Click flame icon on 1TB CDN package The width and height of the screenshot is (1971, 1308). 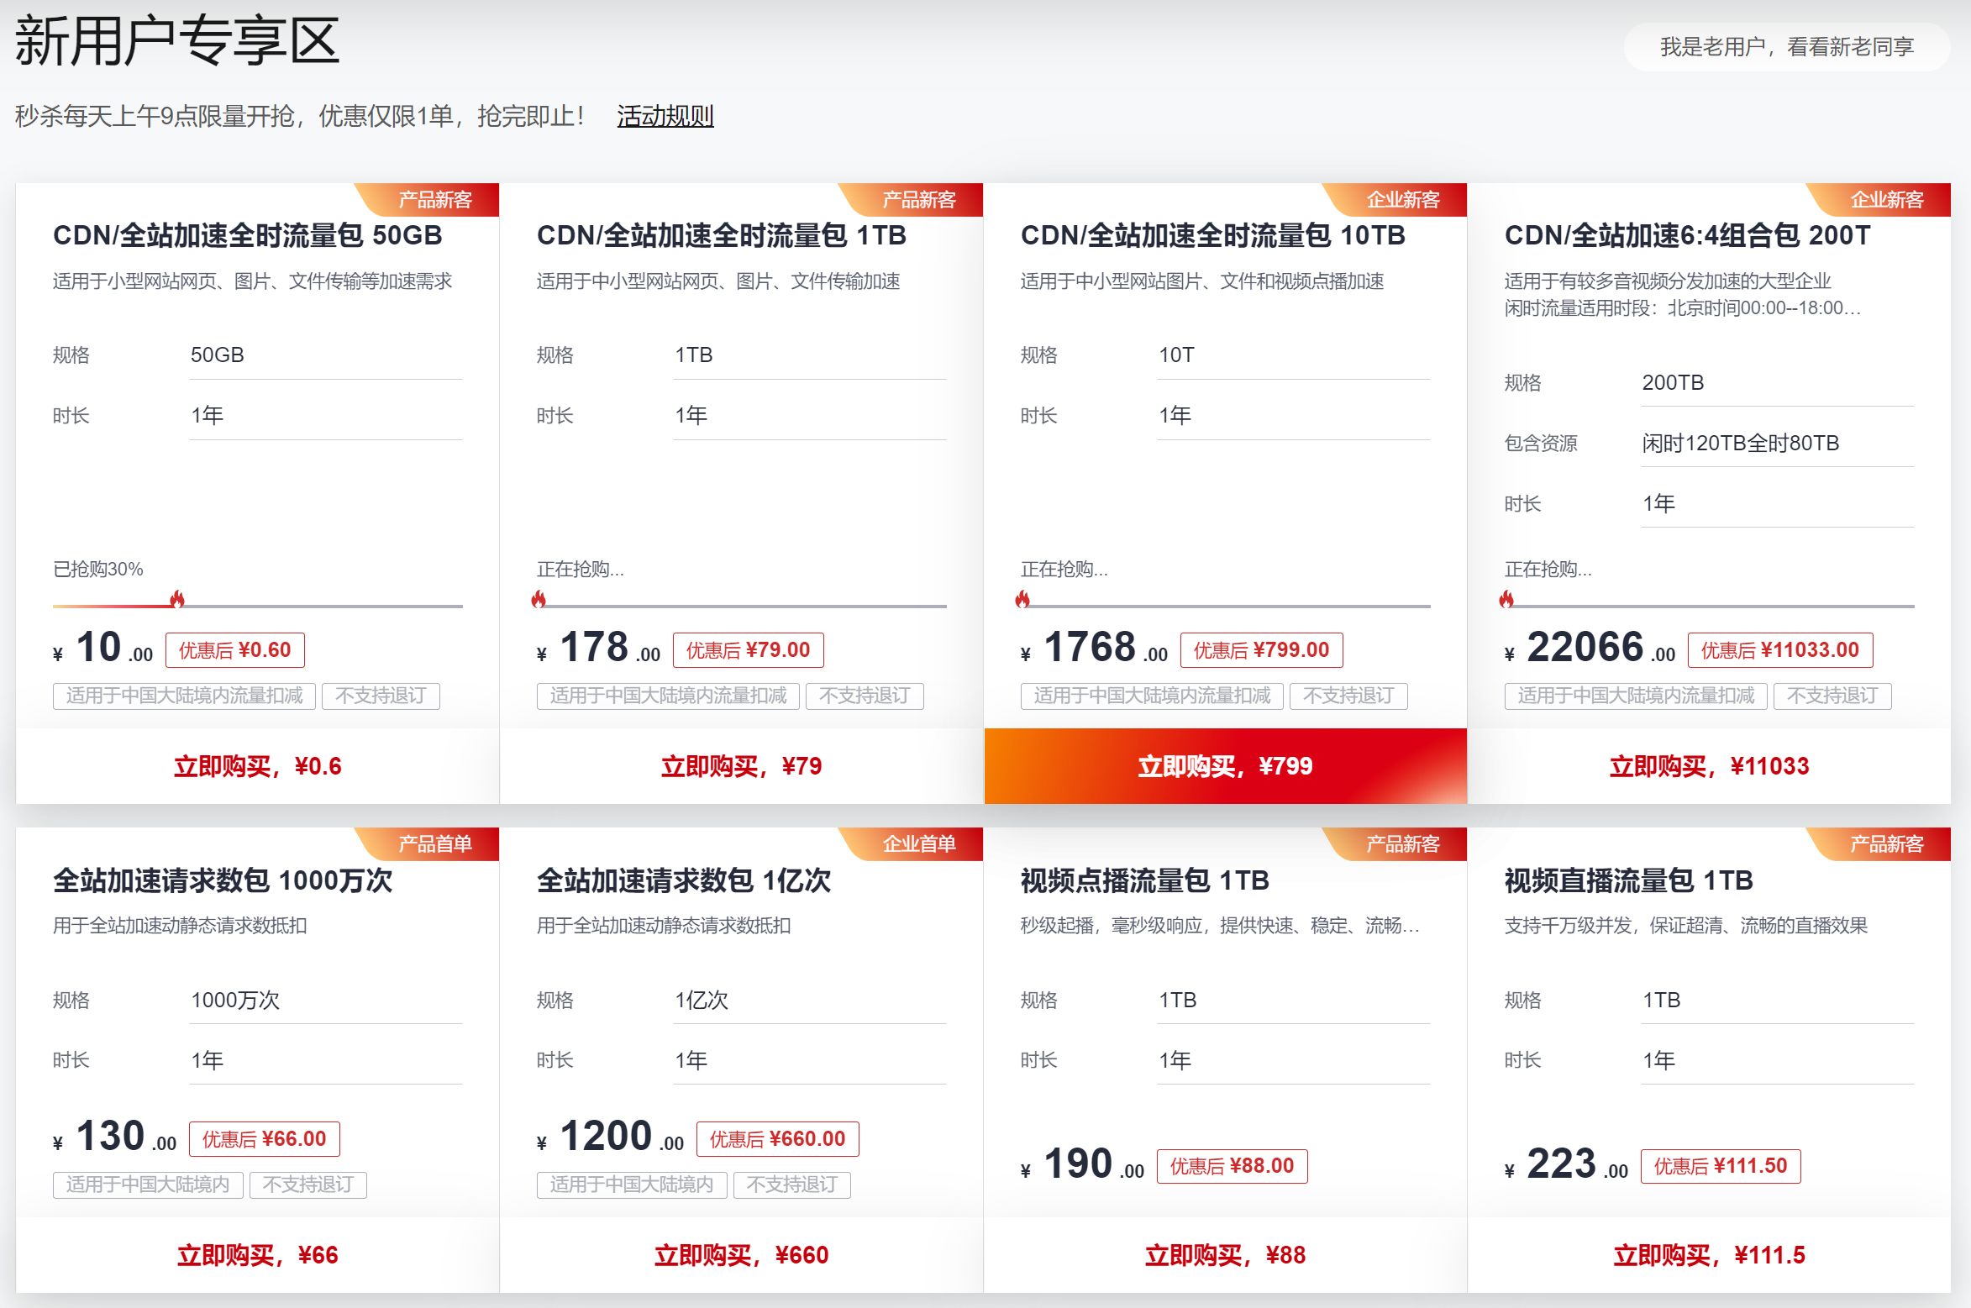[x=539, y=599]
